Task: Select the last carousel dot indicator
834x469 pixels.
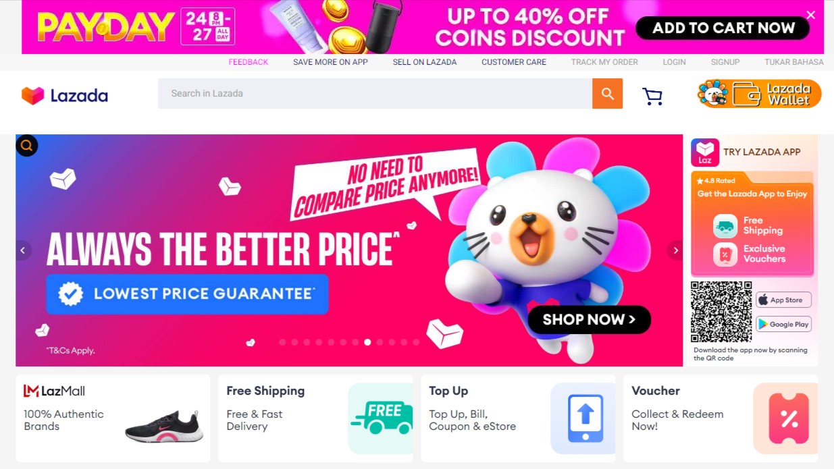Action: [x=416, y=342]
